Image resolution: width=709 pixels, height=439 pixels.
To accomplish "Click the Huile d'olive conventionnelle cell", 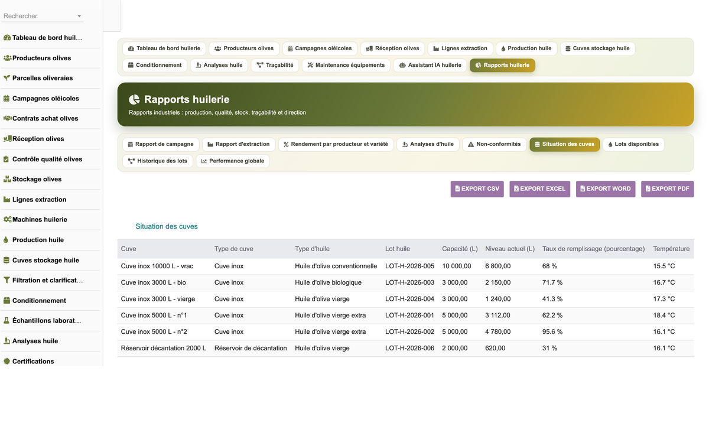I will (x=336, y=266).
